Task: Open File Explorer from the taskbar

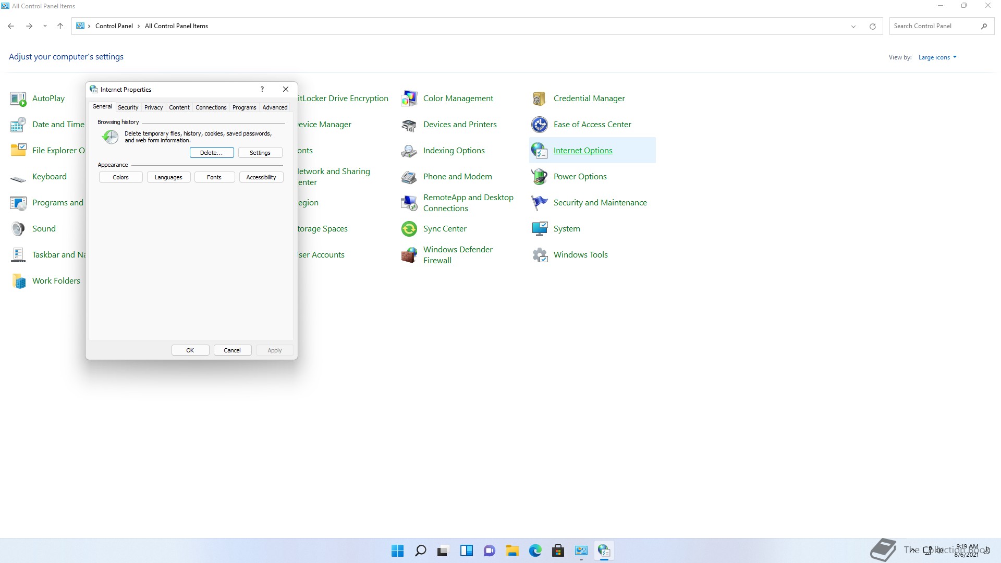Action: click(x=512, y=550)
